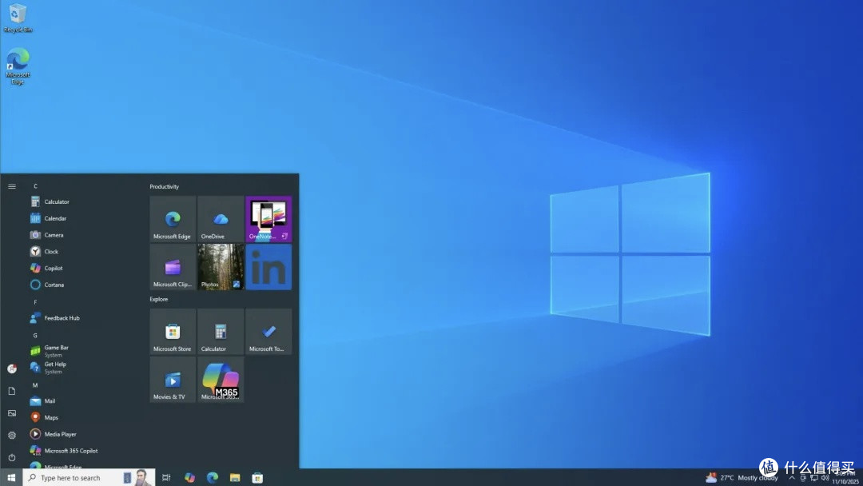863x486 pixels.
Task: Select the Microsoft Edge desktop shortcut
Action: coord(18,66)
